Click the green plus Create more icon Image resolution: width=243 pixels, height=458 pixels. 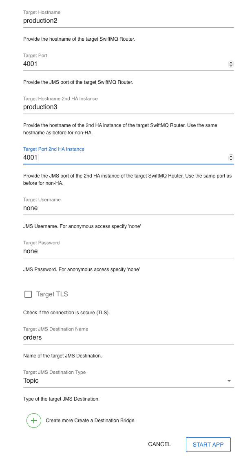[x=34, y=420]
